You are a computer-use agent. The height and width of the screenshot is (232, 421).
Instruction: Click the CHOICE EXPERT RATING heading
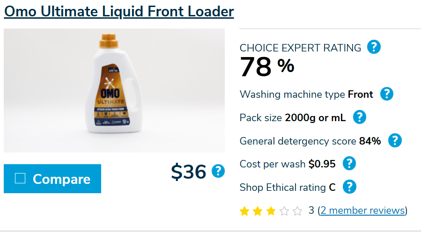[300, 48]
